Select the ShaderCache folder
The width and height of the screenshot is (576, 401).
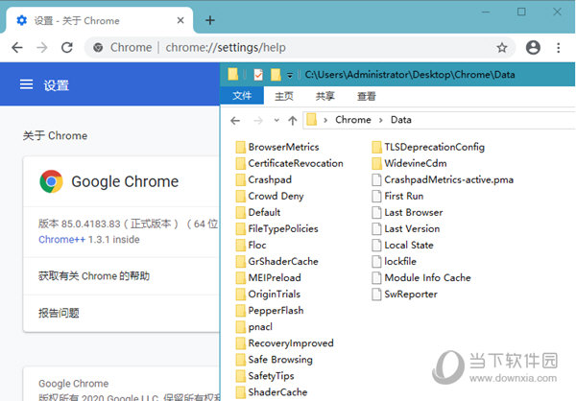click(272, 392)
